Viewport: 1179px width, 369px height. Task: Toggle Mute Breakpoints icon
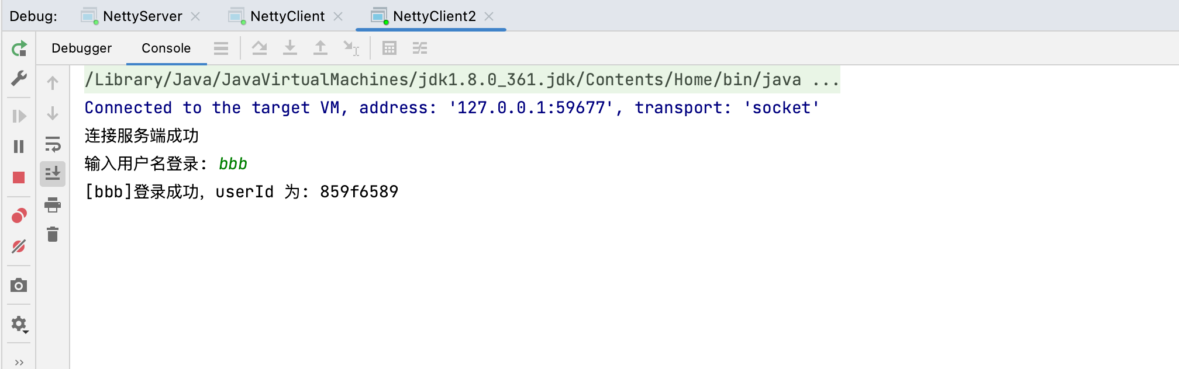pos(19,246)
